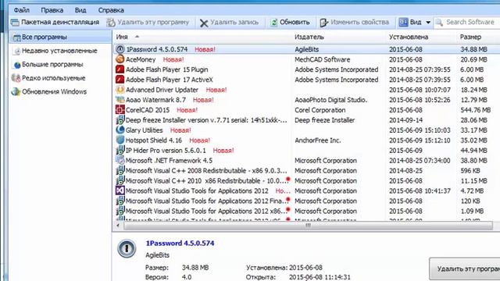The width and height of the screenshot is (500, 281).
Task: Click the Visual C++ 2008 Redistributable icon
Action: tap(120, 170)
